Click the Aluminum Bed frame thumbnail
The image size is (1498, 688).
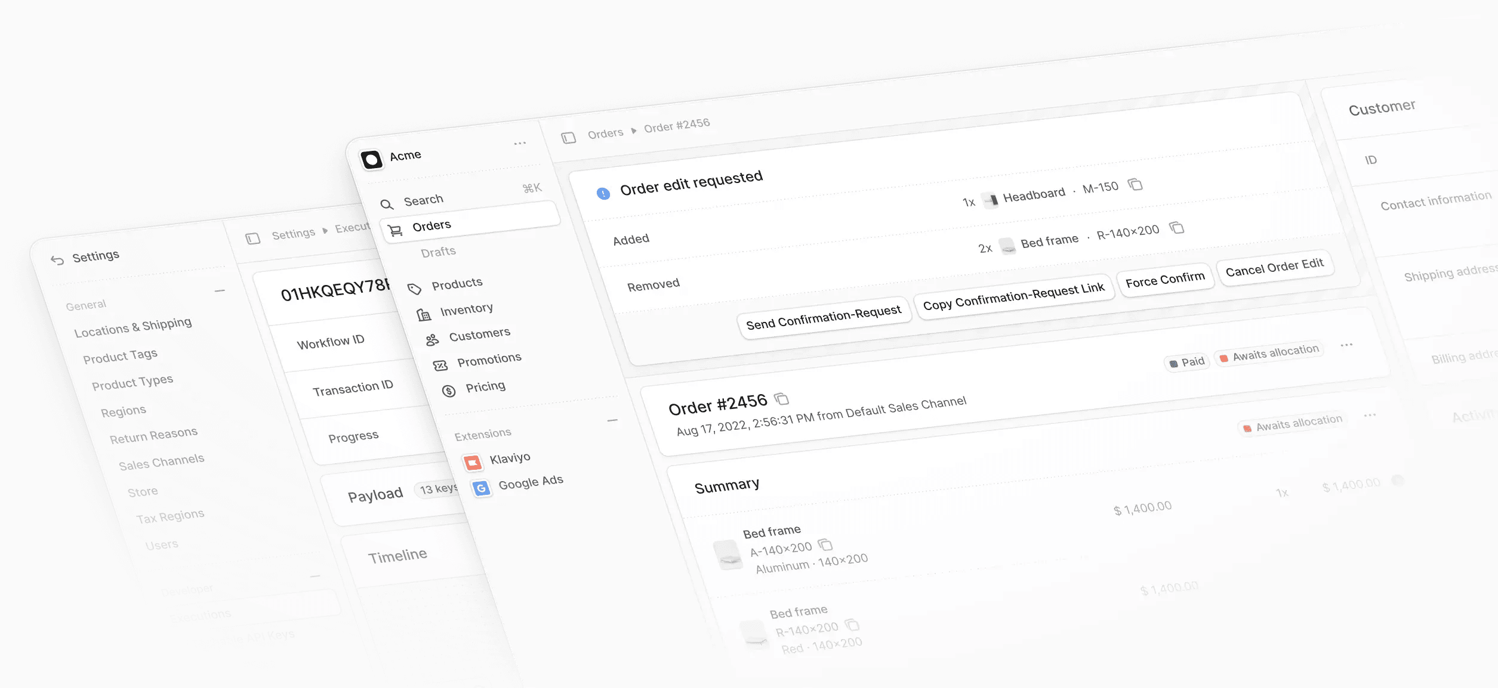point(728,555)
